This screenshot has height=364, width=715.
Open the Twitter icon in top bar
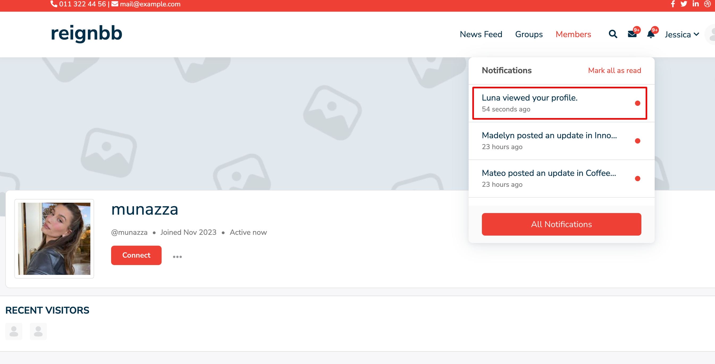pos(684,4)
